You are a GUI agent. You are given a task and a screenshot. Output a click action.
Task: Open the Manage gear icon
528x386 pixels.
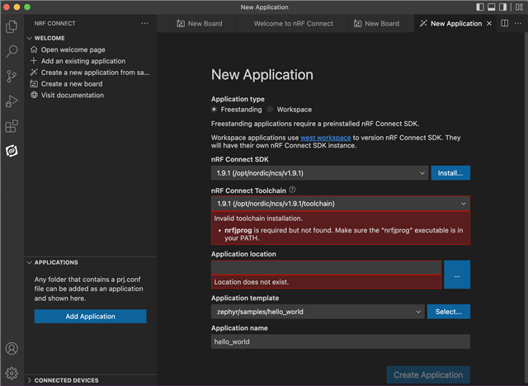coord(12,373)
